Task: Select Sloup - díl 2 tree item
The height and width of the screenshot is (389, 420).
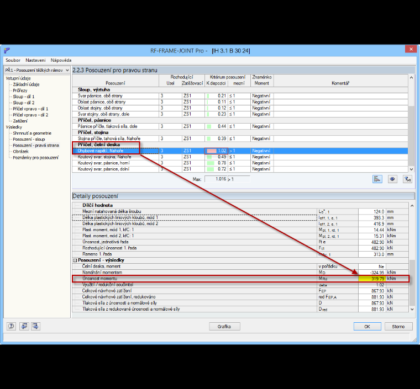Action: click(x=24, y=103)
